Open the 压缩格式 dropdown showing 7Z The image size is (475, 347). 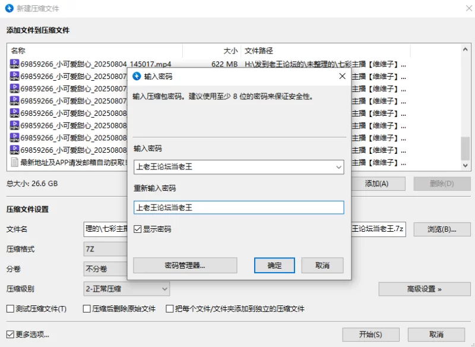click(106, 249)
